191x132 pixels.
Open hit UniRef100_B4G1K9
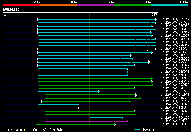(175, 55)
